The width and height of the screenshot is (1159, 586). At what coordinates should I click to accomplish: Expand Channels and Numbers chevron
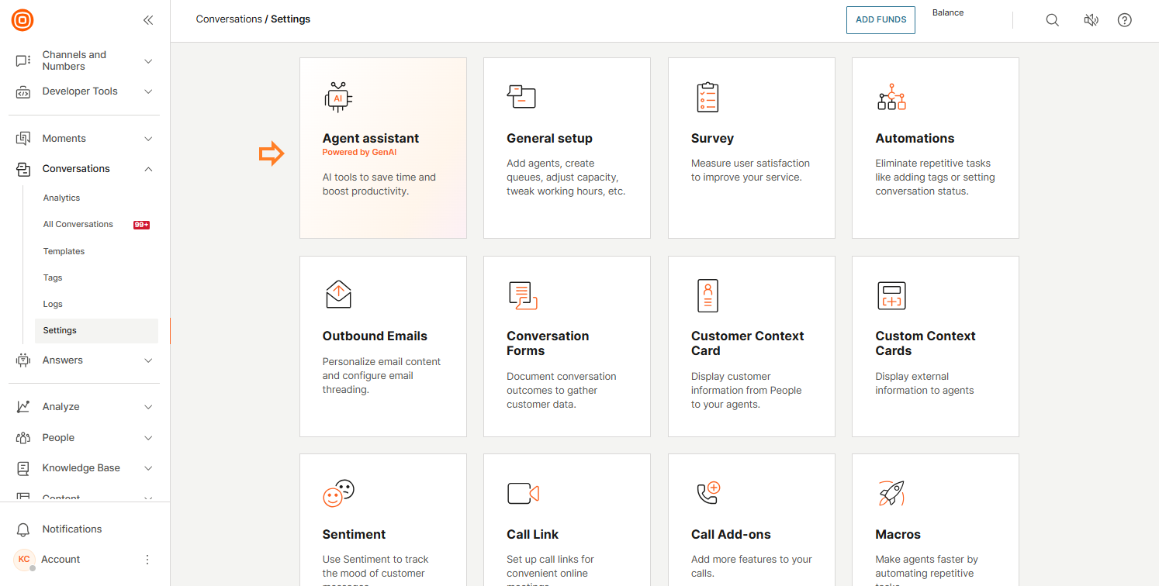pyautogui.click(x=148, y=61)
